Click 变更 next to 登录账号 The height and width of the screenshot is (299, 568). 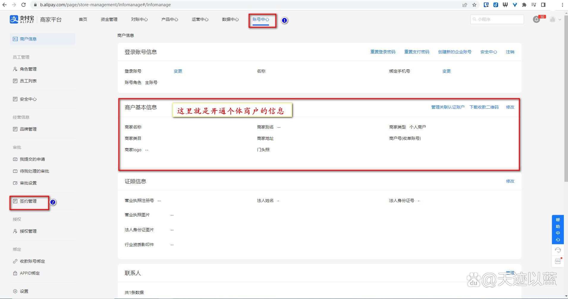click(x=178, y=71)
